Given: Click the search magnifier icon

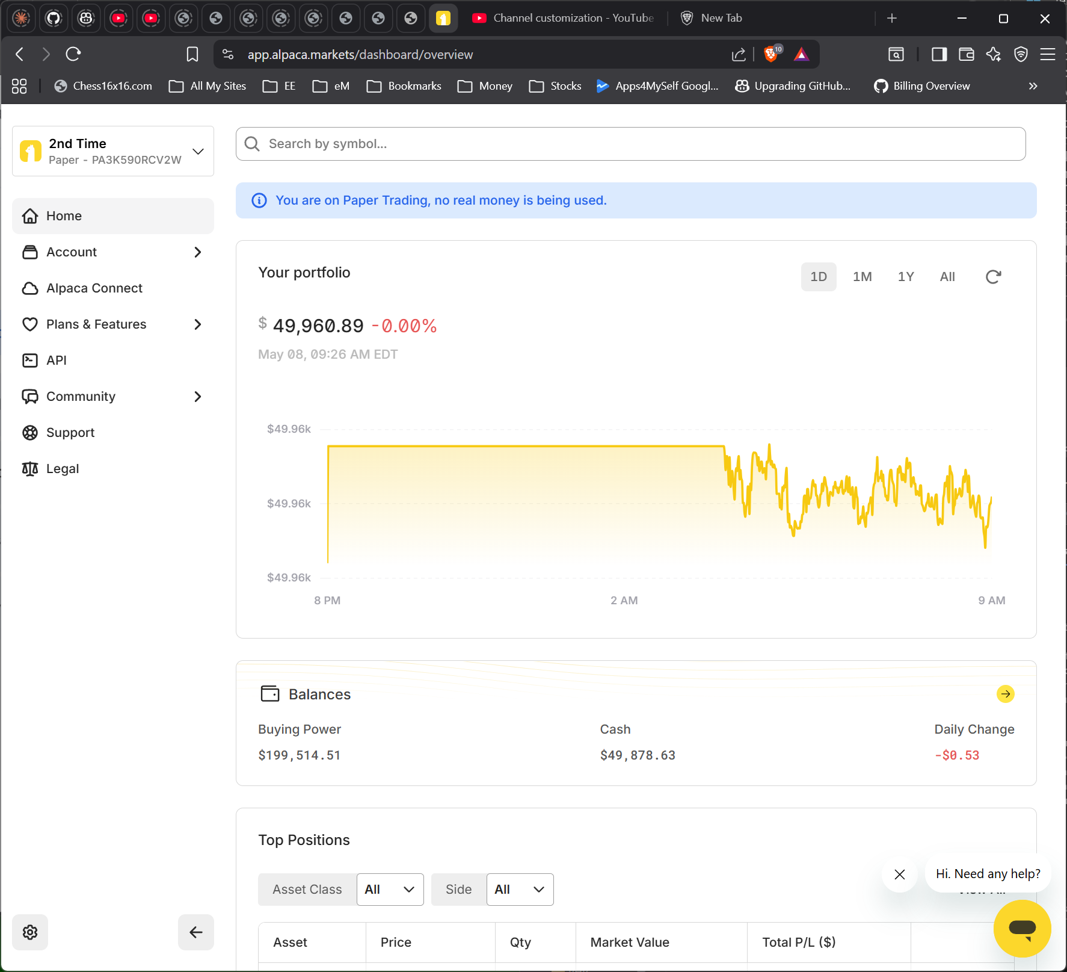Looking at the screenshot, I should click(x=252, y=144).
